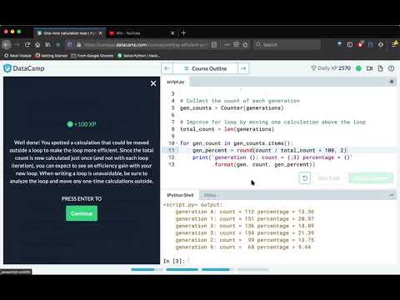Open the browser library icon
The image size is (400, 300).
[47, 44]
